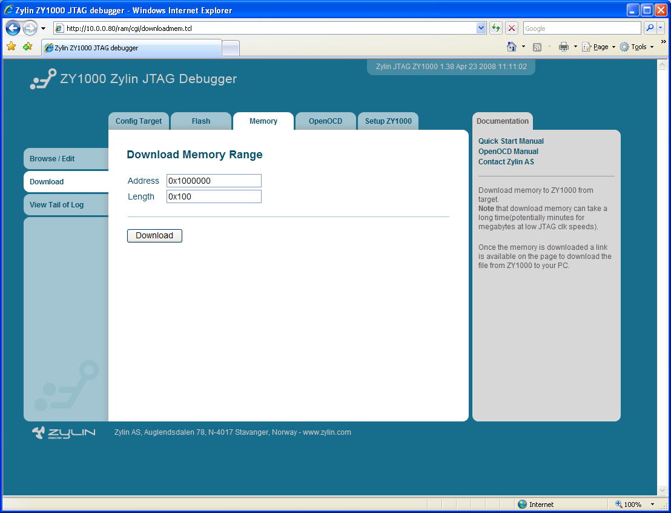Select the Documentation tab
Screen dimensions: 671x513
point(503,121)
